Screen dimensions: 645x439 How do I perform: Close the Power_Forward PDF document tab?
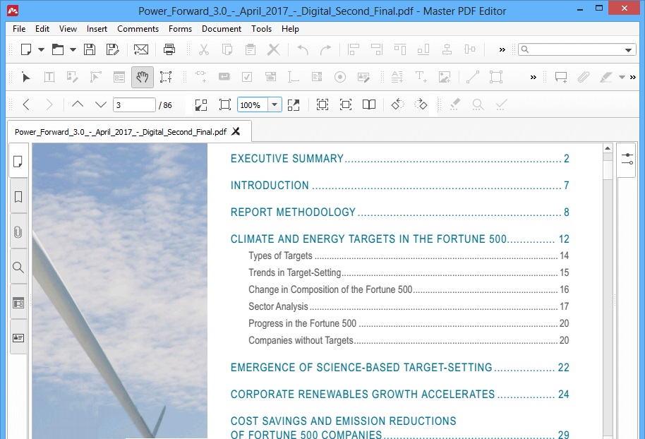point(236,131)
